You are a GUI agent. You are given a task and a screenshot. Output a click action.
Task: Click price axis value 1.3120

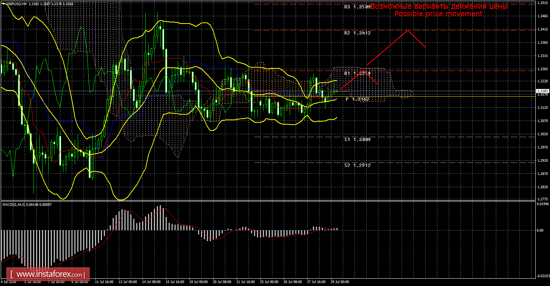pyautogui.click(x=542, y=108)
